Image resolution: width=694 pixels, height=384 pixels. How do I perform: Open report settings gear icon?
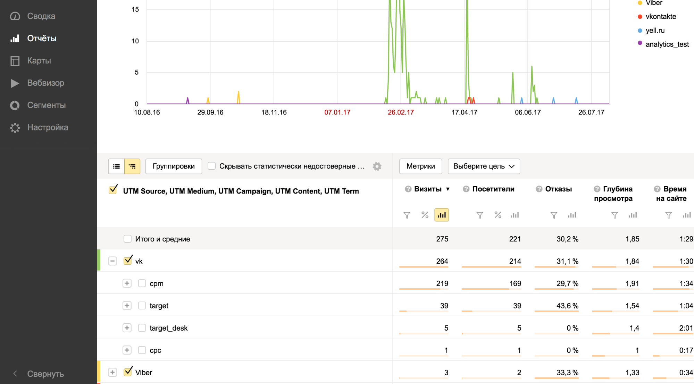coord(377,167)
